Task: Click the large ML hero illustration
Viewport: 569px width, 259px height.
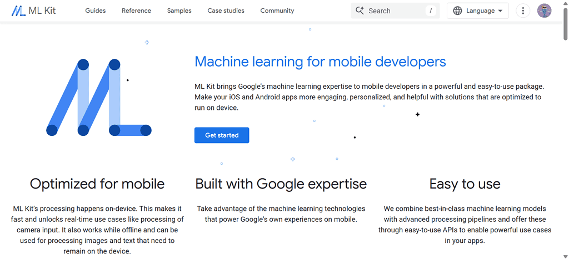Action: pos(99,98)
